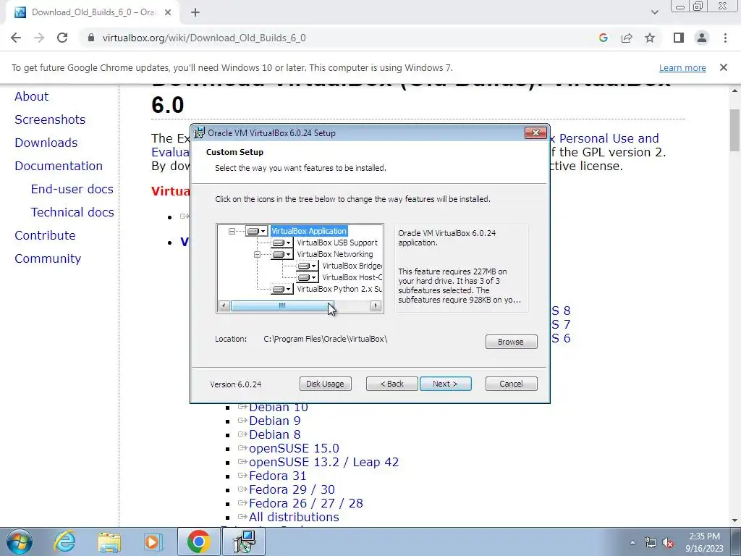Viewport: 741px width, 556px height.
Task: Open the VirtualBox Python 2.x feature dropdown
Action: point(281,289)
